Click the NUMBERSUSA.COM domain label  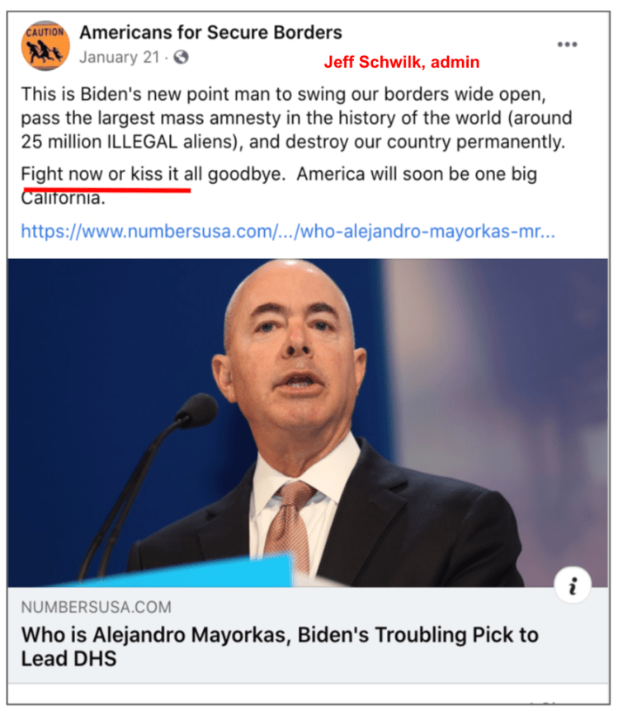(x=97, y=608)
